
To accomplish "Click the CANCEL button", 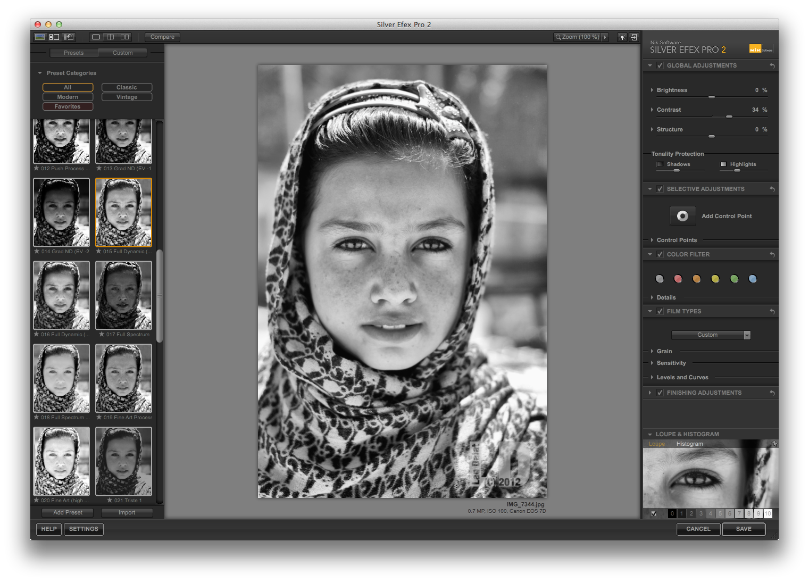I will 698,529.
